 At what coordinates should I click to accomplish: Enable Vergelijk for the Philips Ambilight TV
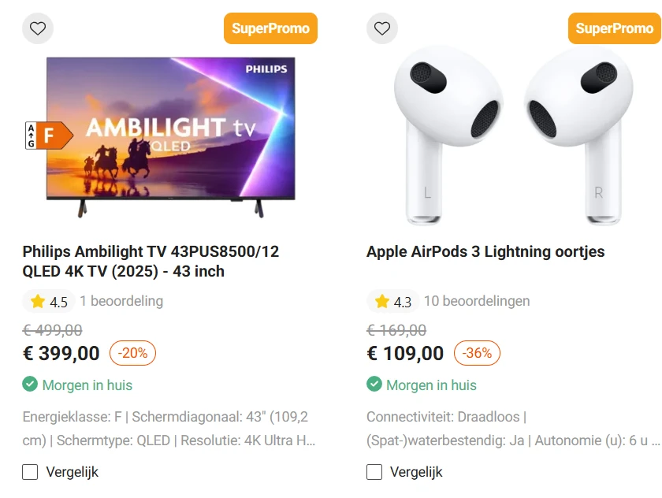pos(29,471)
